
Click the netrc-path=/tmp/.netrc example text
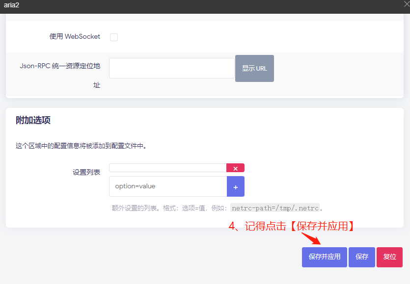point(275,208)
